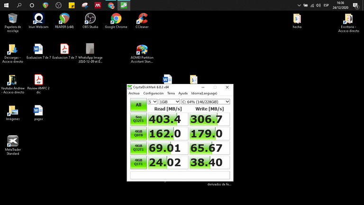
Task: Open Sticky Notes from taskbar
Action: click(x=72, y=5)
